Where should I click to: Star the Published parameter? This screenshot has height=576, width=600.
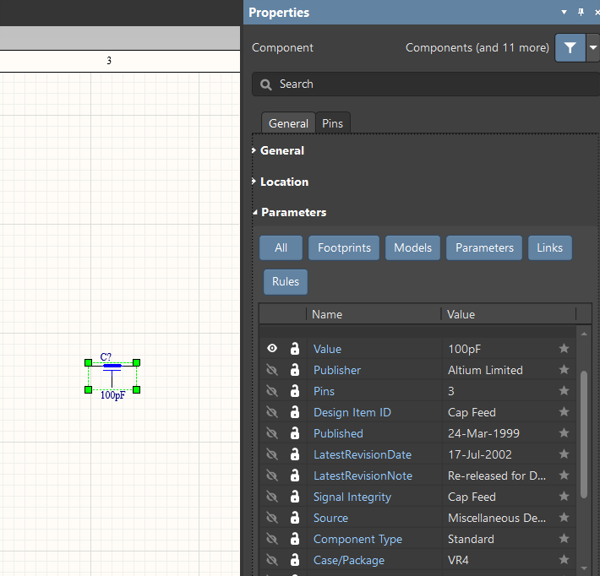(x=564, y=432)
